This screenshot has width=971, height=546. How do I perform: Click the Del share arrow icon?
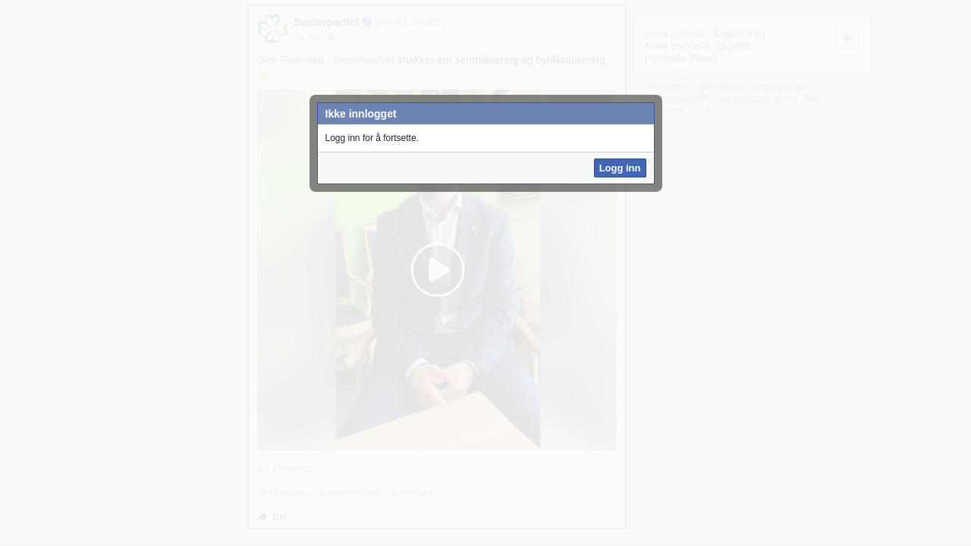pyautogui.click(x=262, y=517)
